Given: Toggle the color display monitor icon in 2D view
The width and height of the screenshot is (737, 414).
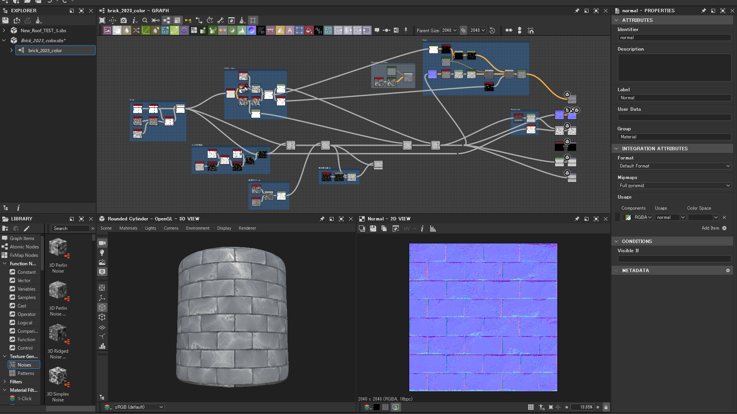Looking at the screenshot, I should [396, 407].
